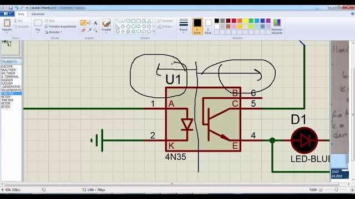This screenshot has width=355, height=199.
Task: Pick the Triangle shape
Action: coord(149,21)
